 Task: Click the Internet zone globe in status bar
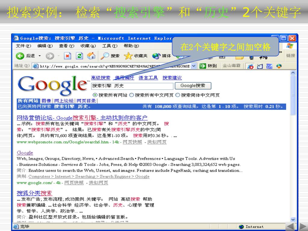coord(241,227)
